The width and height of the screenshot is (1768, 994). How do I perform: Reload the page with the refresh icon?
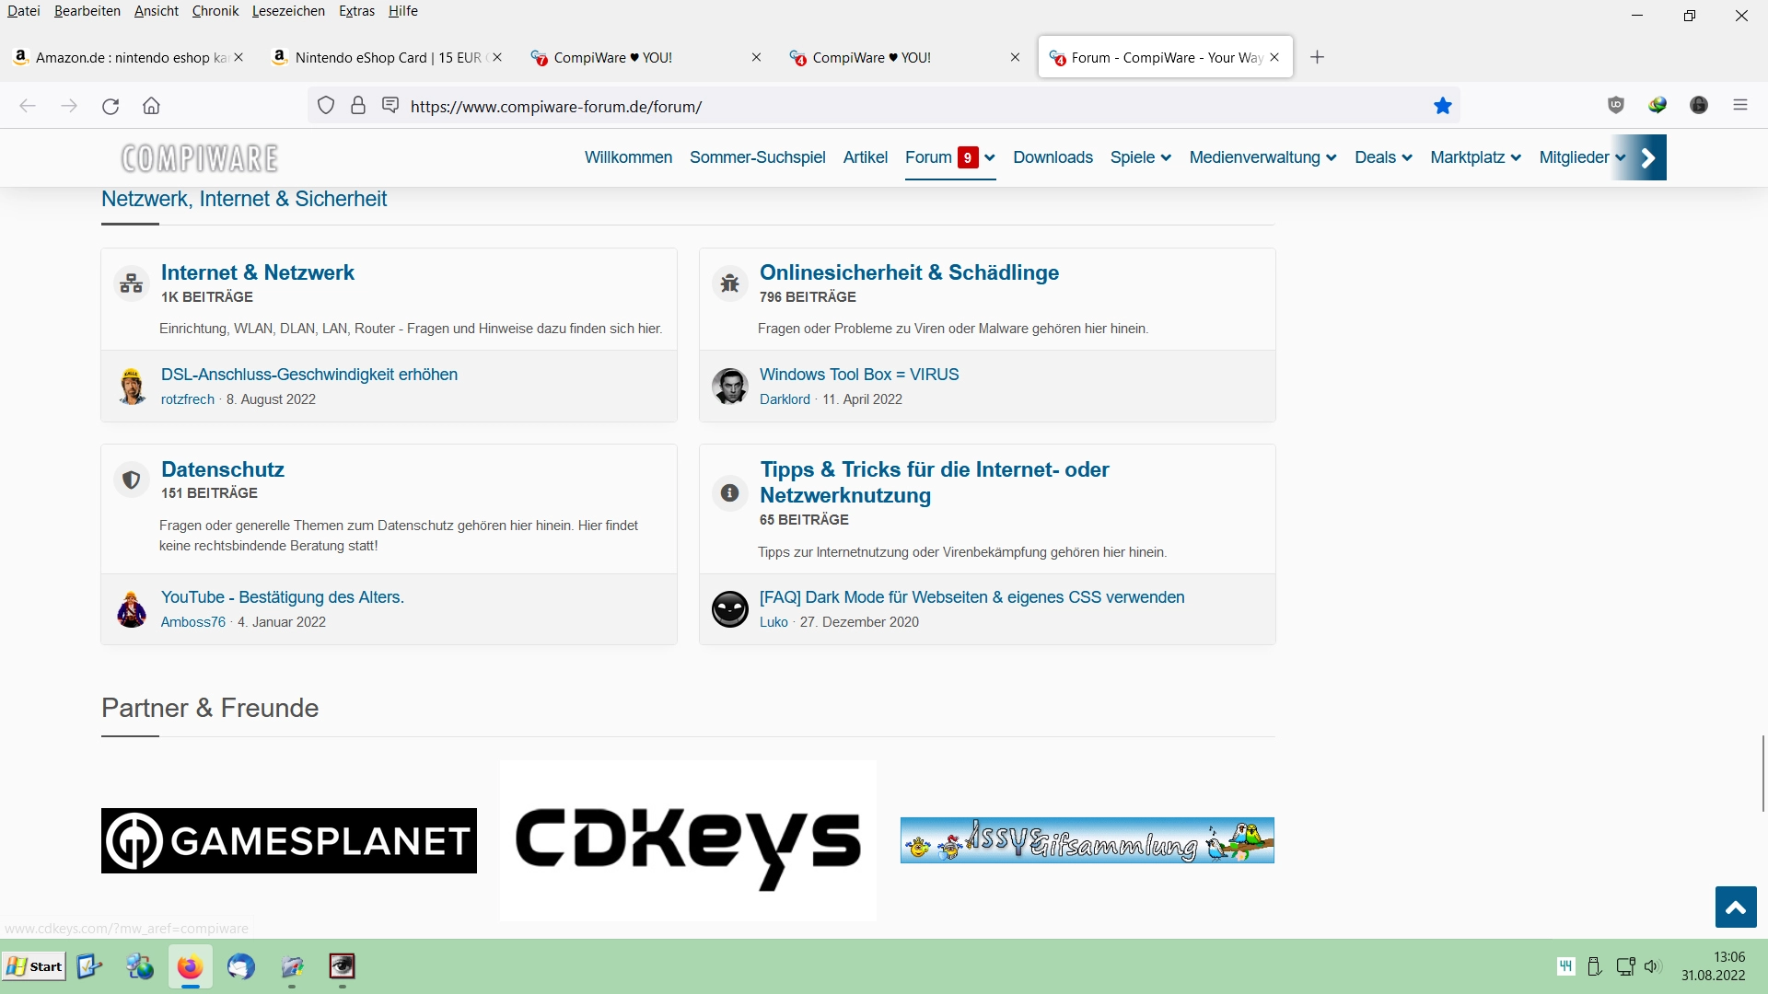[110, 106]
